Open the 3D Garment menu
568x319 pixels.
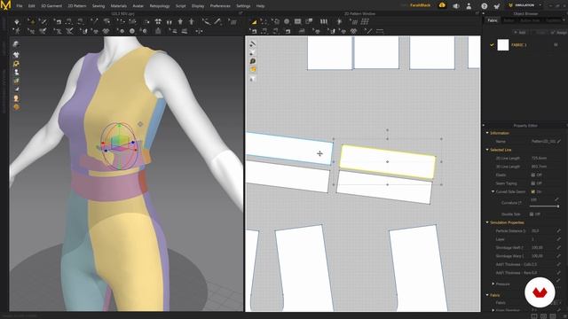coord(51,6)
